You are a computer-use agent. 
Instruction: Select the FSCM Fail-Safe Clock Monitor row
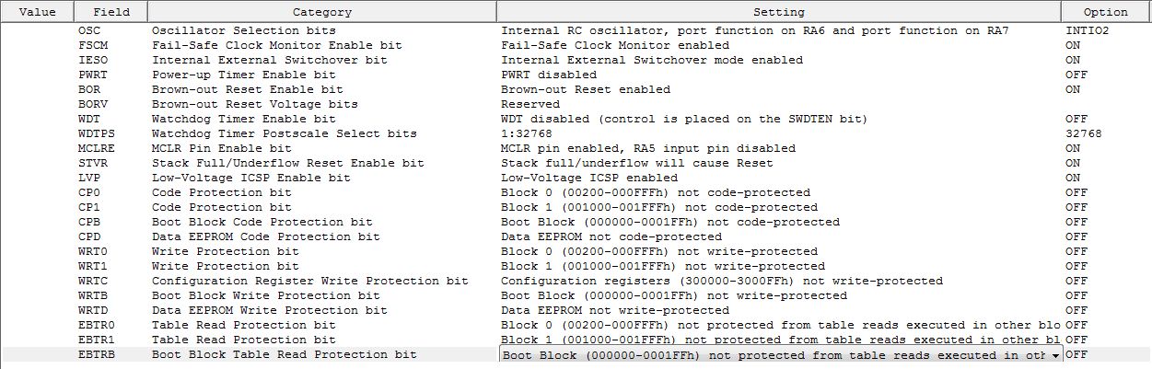tap(576, 45)
